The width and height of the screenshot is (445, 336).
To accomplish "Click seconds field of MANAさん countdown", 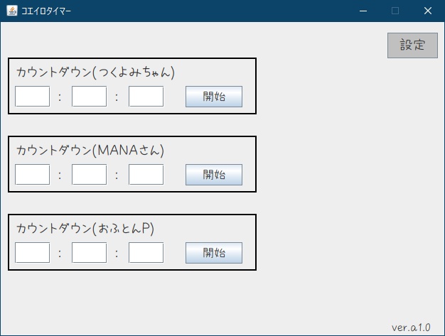I will [146, 175].
